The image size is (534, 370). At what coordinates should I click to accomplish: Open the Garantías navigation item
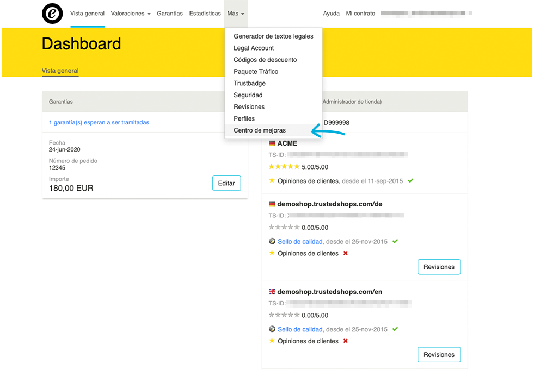coord(170,14)
